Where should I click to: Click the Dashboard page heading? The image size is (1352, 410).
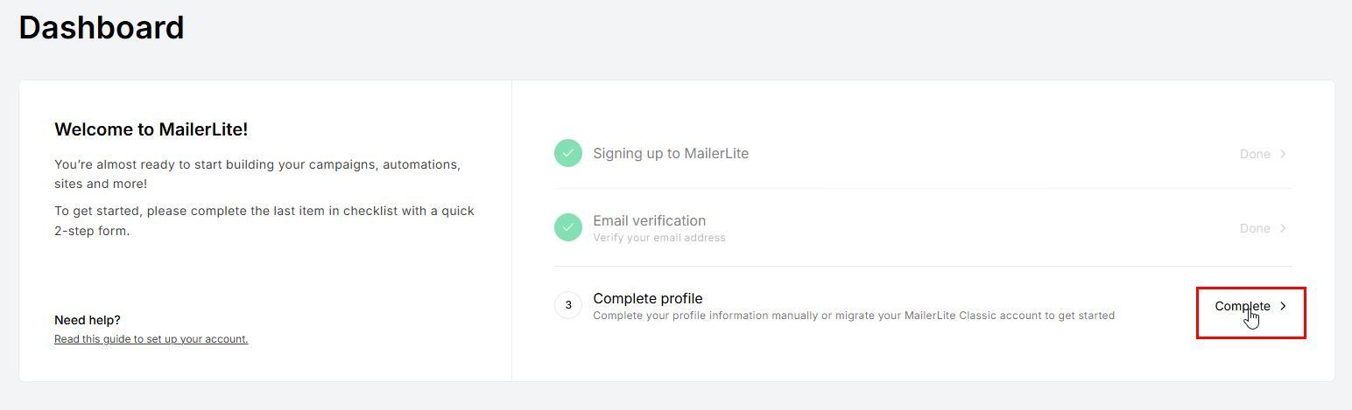(x=102, y=28)
